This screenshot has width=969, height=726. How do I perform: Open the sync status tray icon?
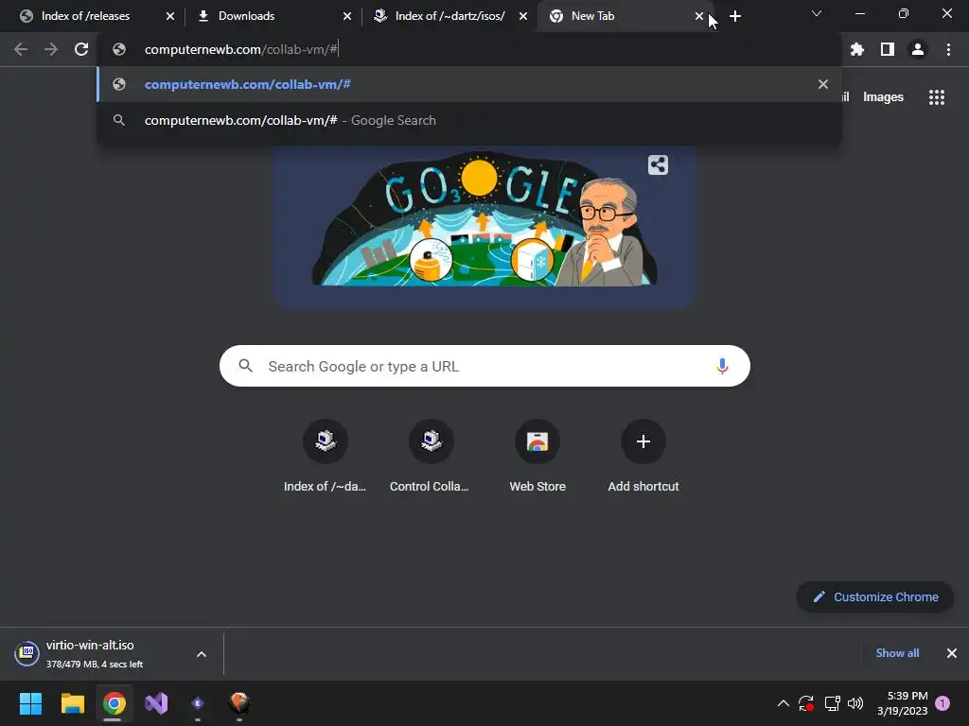point(806,703)
